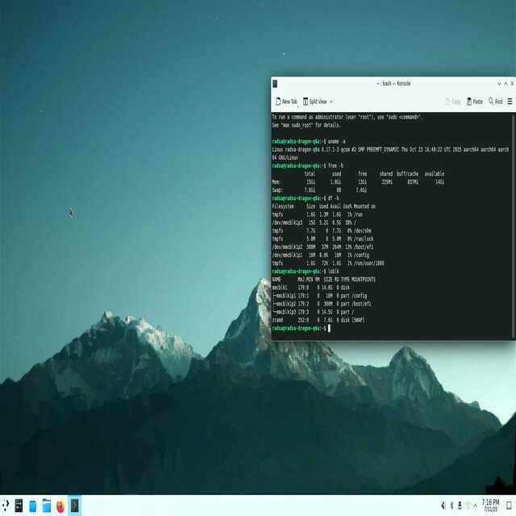Click the Copy button in Konsole toolbar
Image resolution: width=516 pixels, height=516 pixels.
[x=453, y=102]
